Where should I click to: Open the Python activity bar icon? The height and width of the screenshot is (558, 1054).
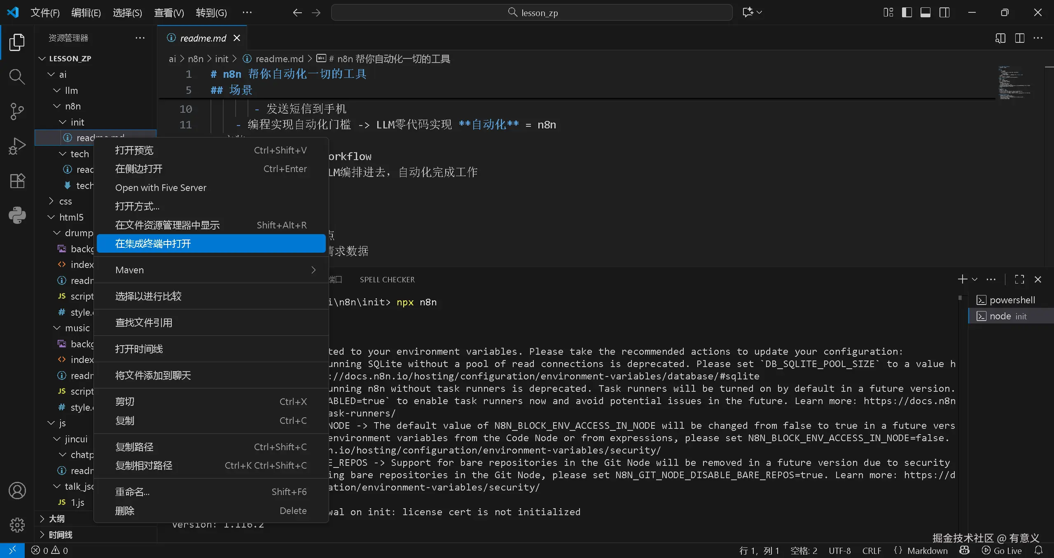pyautogui.click(x=17, y=215)
